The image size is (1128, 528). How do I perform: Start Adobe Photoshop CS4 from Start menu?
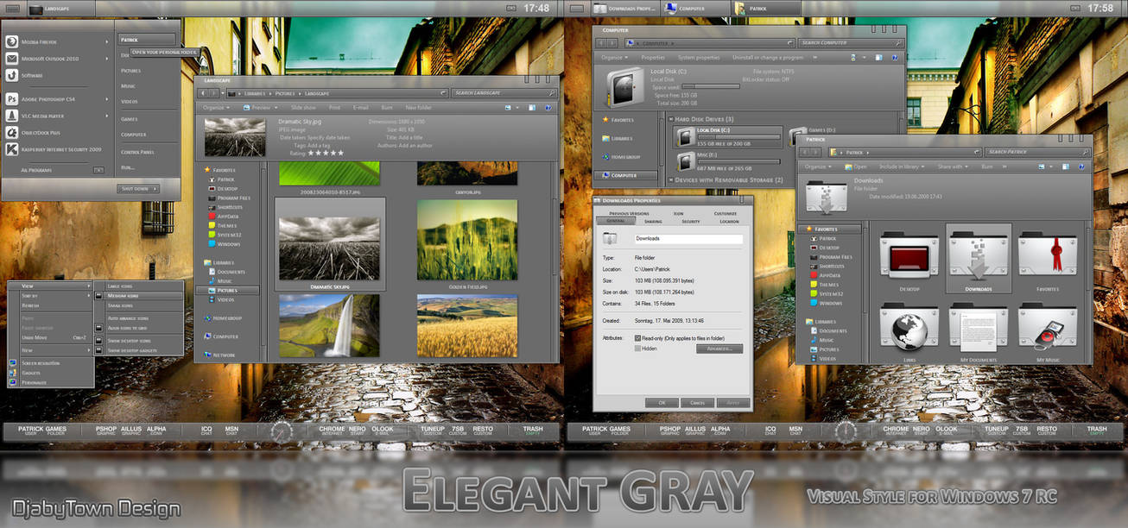pyautogui.click(x=58, y=99)
